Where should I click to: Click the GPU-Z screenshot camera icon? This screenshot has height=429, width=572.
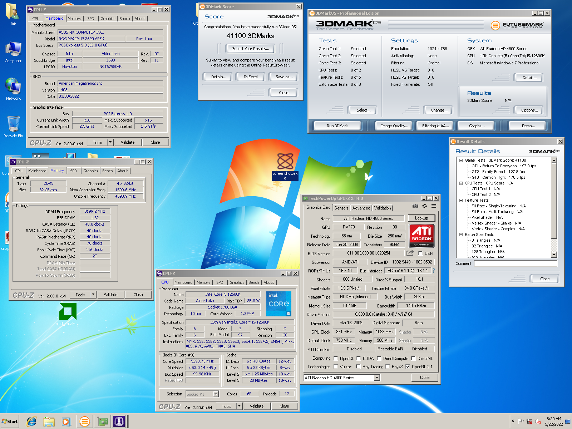[415, 206]
